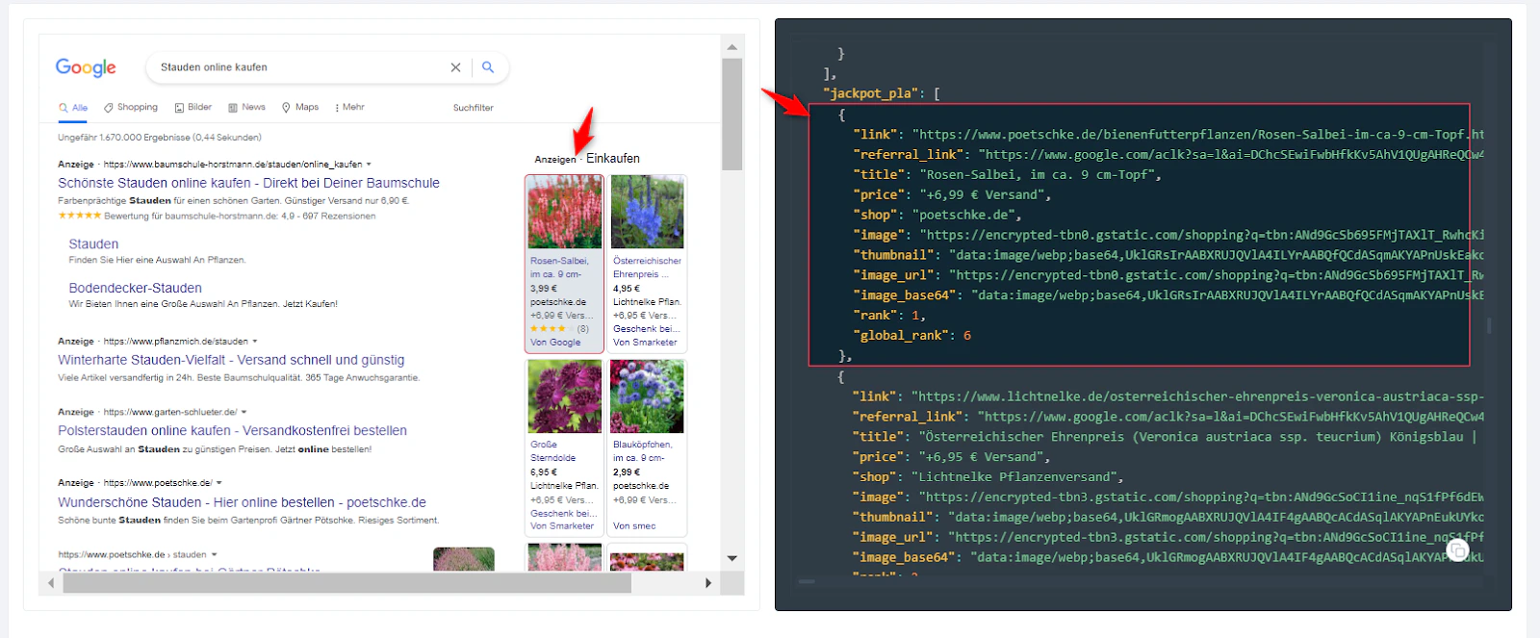Click 'Von Google' on Rosen-Salbei card

[x=555, y=343]
